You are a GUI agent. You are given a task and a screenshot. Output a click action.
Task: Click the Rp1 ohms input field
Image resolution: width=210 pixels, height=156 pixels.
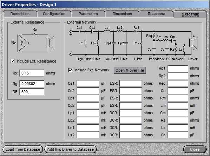click(178, 69)
